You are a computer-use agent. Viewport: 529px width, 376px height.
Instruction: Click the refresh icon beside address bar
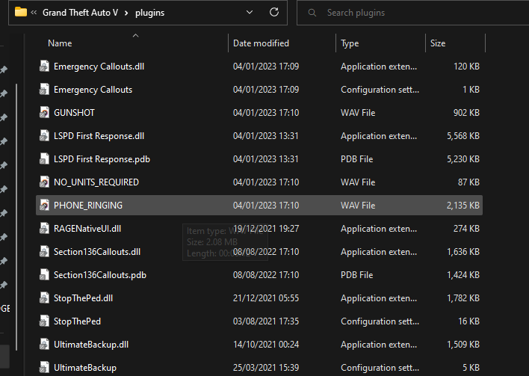pos(274,13)
